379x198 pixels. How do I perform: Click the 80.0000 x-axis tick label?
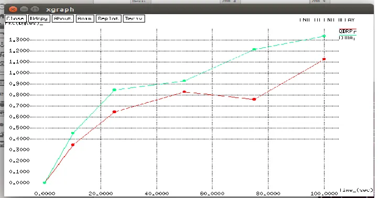pyautogui.click(x=268, y=193)
